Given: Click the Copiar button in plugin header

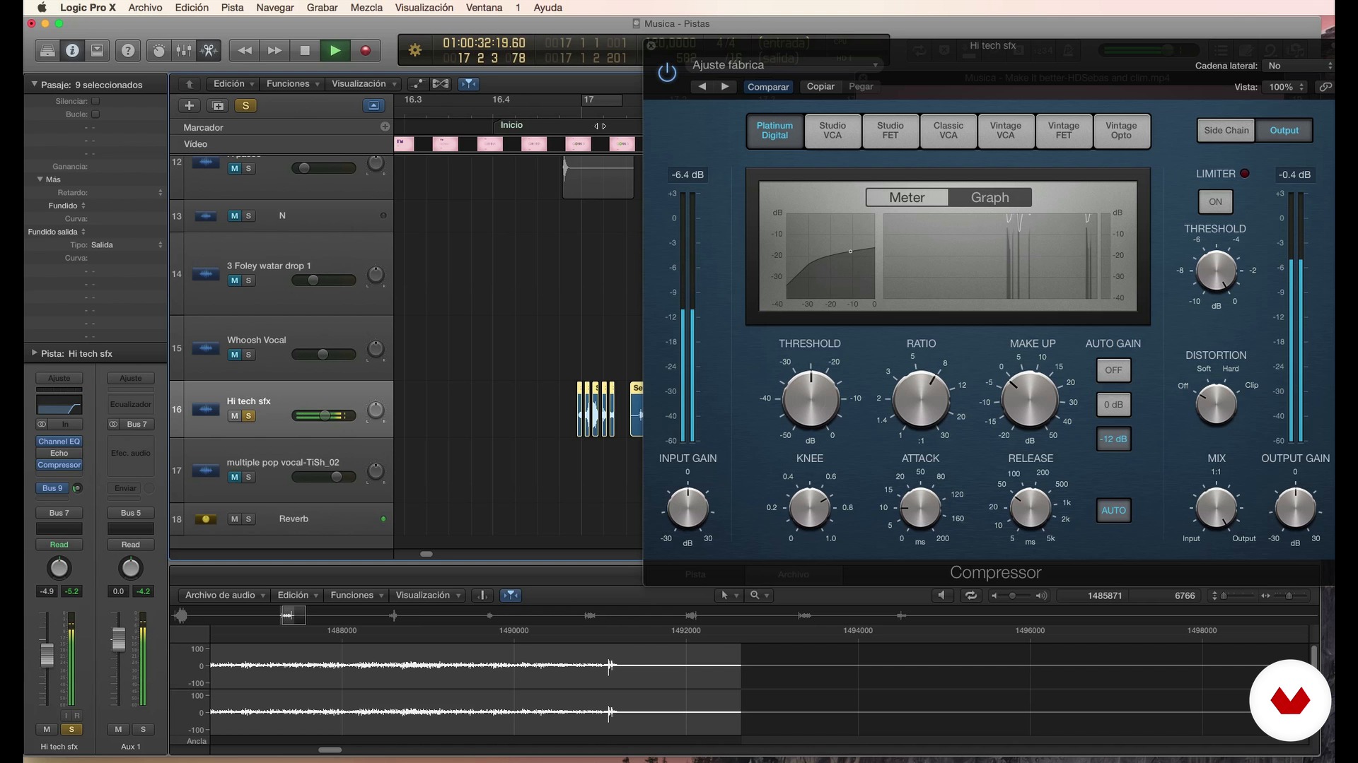Looking at the screenshot, I should coord(820,87).
